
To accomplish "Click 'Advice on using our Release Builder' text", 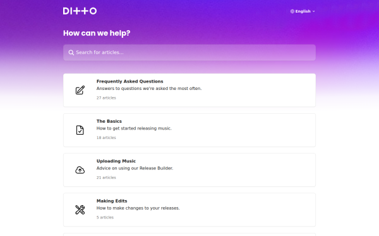I will coord(135,168).
